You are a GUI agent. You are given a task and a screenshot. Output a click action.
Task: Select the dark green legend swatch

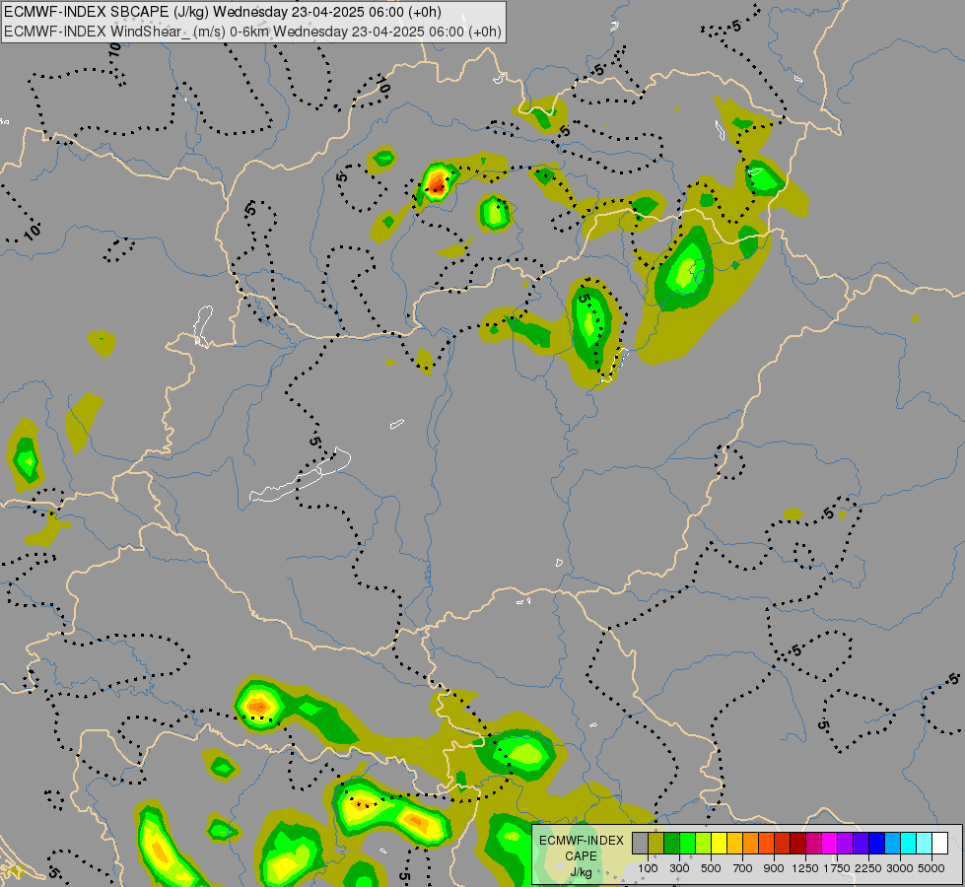672,843
